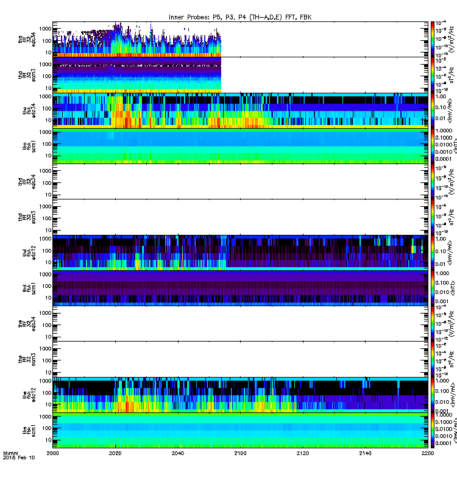This screenshot has height=488, width=457.
Task: Click the '2200' time tick label
Action: point(428,453)
